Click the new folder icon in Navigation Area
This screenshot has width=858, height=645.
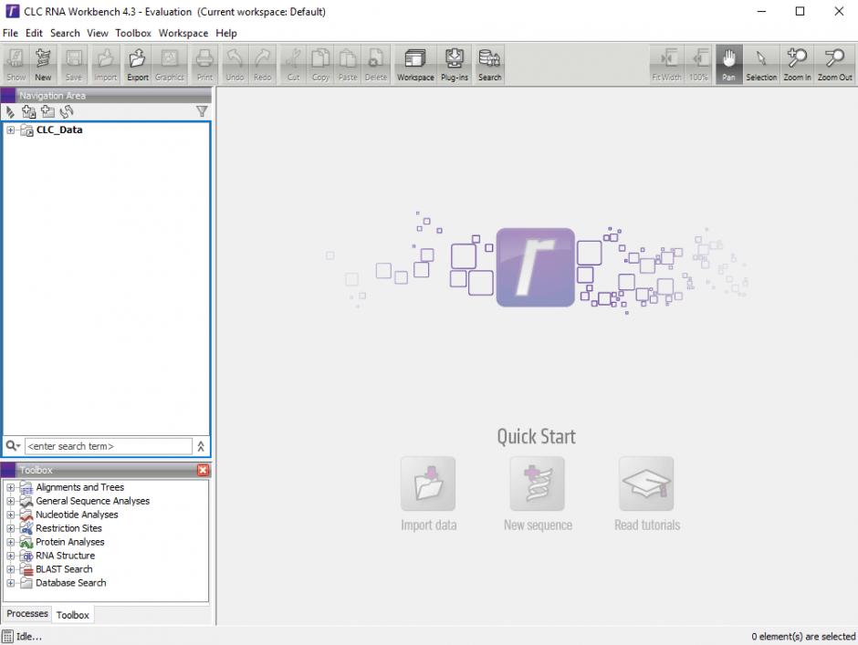[48, 111]
